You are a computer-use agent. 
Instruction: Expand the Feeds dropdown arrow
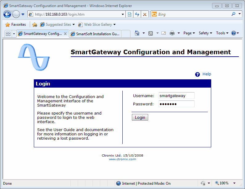point(157,33)
